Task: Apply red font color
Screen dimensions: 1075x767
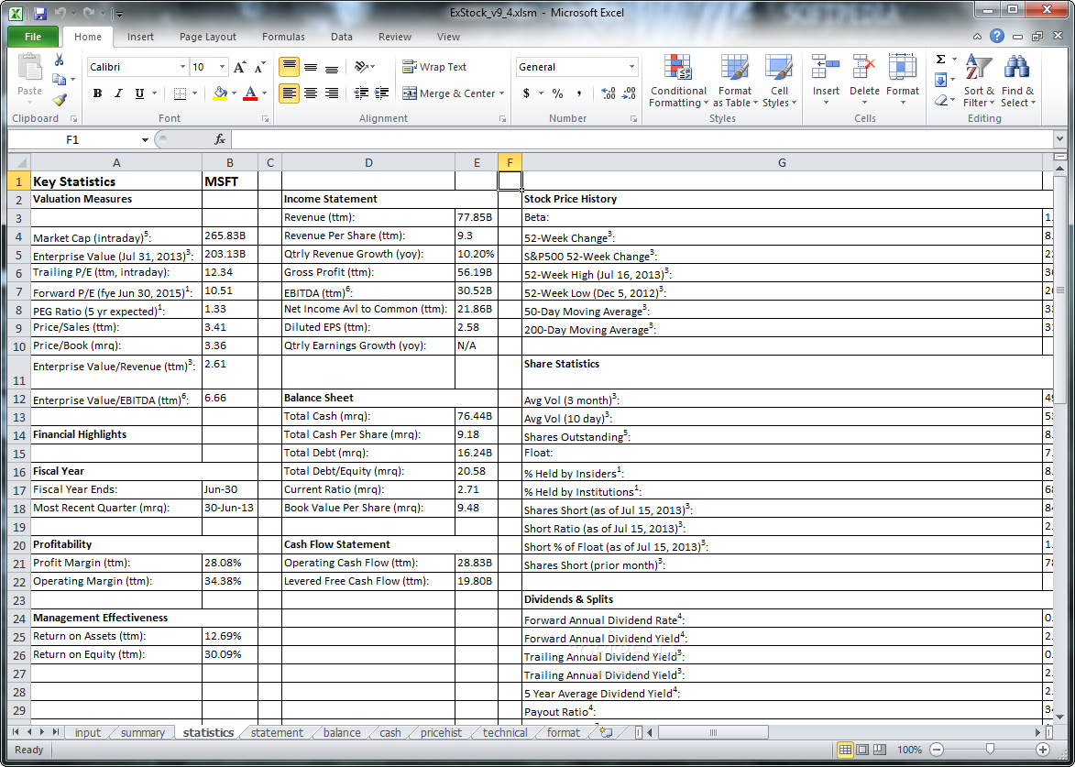Action: click(x=250, y=93)
